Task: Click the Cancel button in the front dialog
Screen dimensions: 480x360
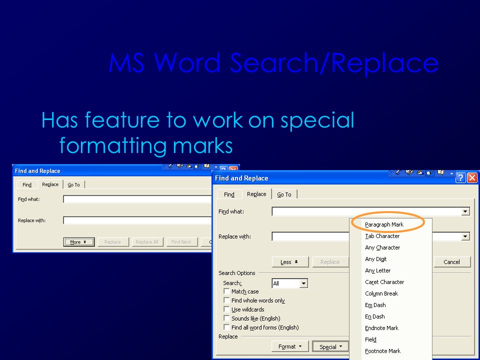Action: click(x=452, y=261)
